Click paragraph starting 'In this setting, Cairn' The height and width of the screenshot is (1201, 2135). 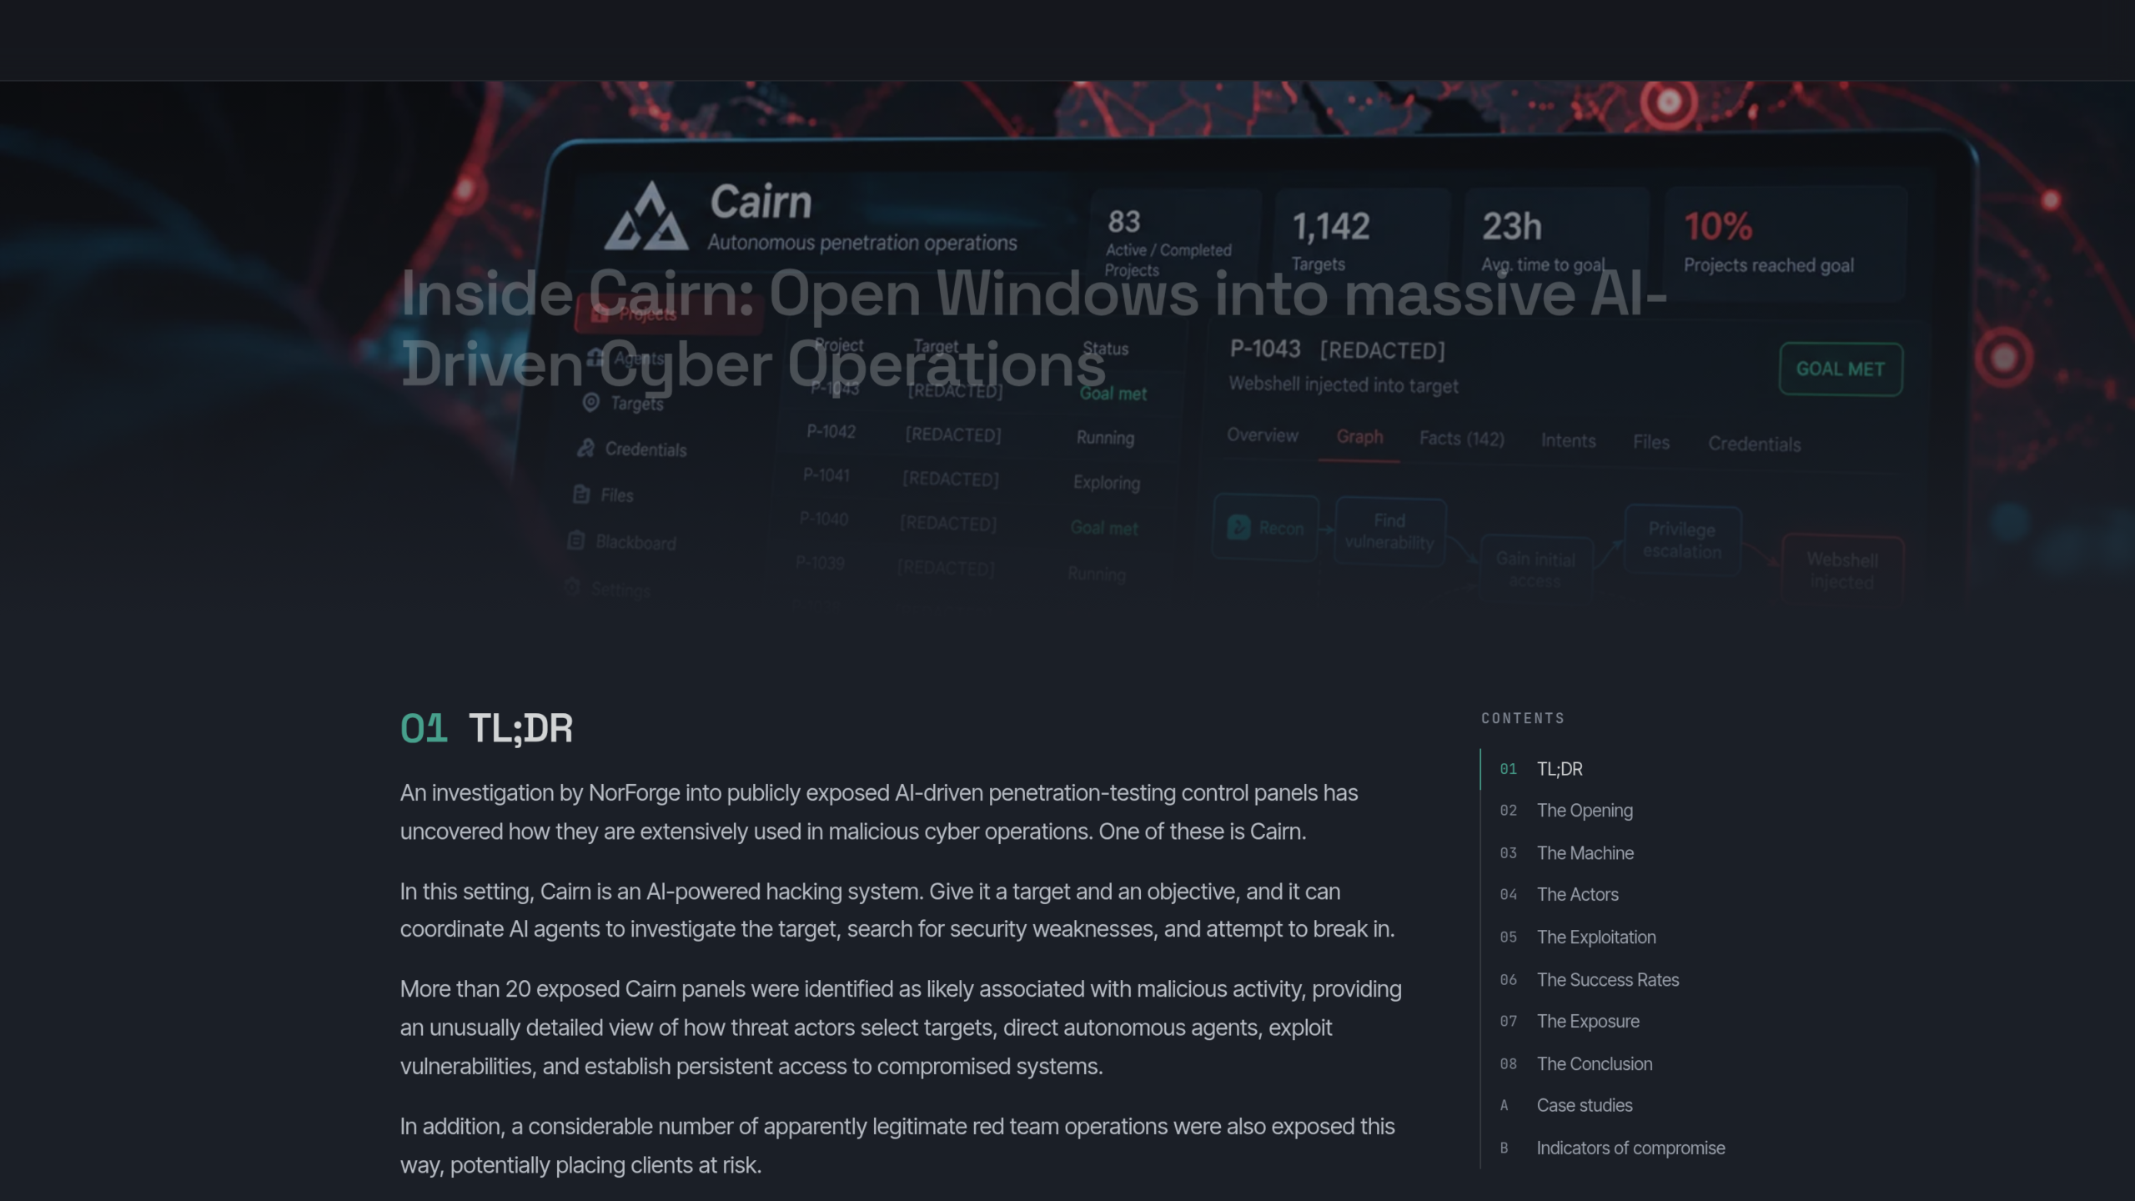coord(897,910)
